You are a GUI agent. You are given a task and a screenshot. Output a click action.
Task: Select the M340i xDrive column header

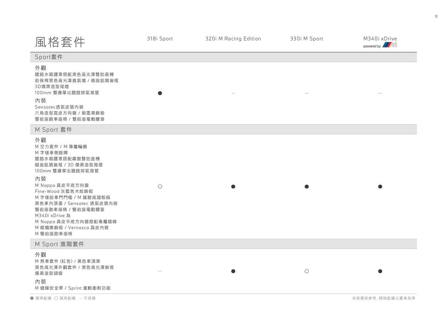pyautogui.click(x=380, y=39)
